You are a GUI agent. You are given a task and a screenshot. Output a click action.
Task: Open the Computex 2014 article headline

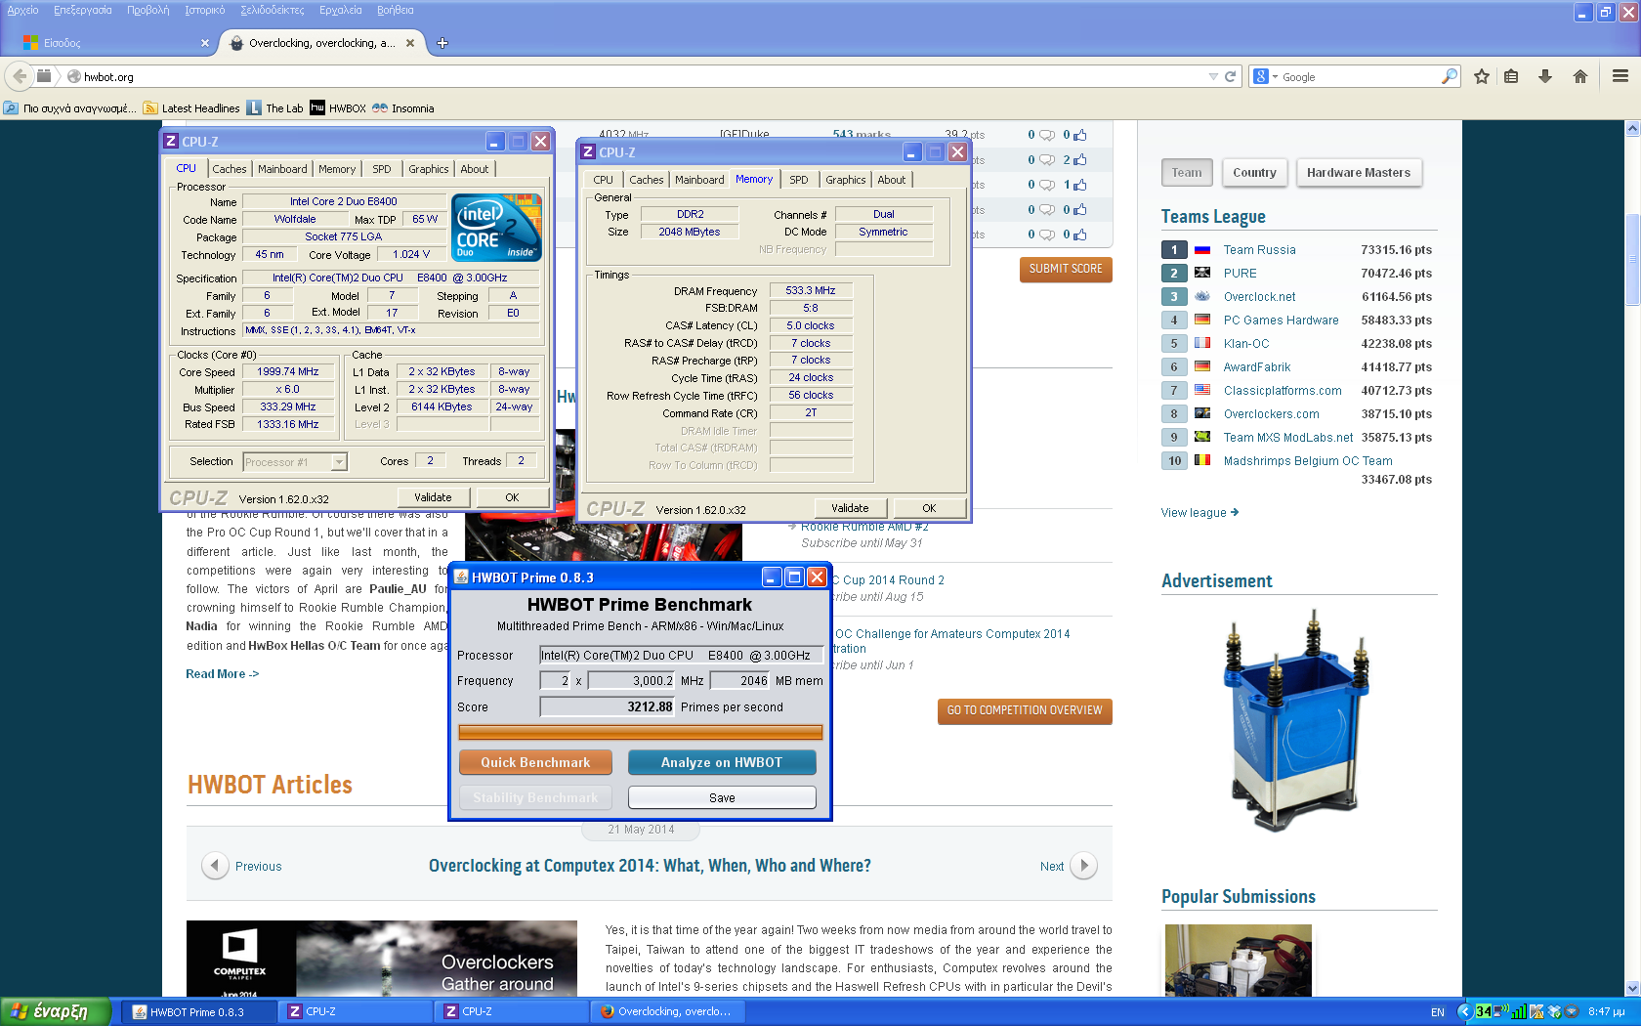coord(650,866)
